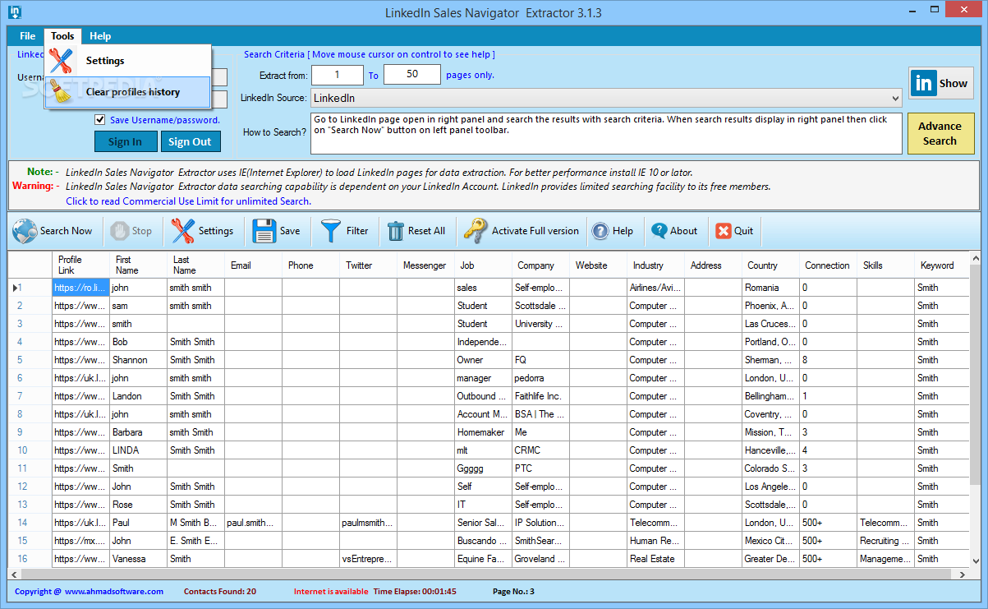Click the Keyword column header

[941, 265]
